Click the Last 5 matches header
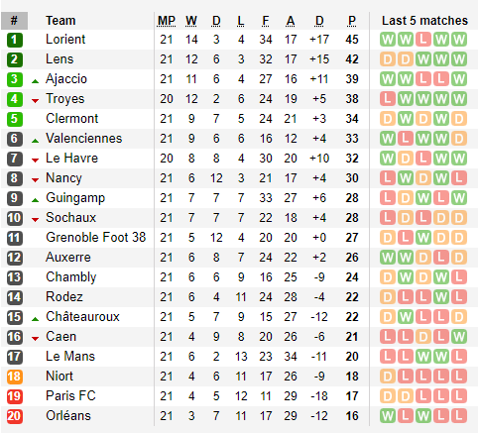Image resolution: width=479 pixels, height=433 pixels. [x=424, y=21]
